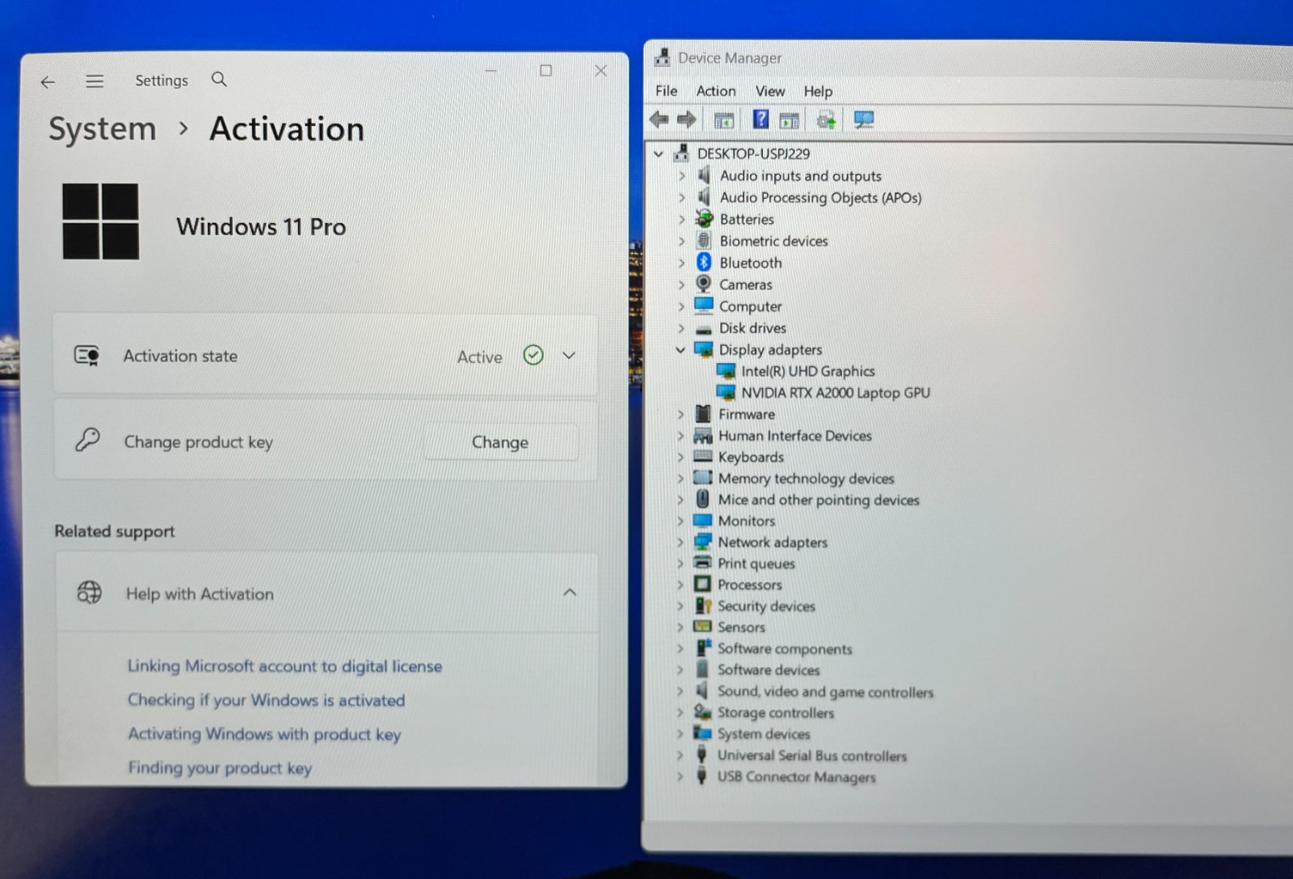Open the View menu in Device Manager
Viewport: 1293px width, 879px height.
(x=770, y=91)
